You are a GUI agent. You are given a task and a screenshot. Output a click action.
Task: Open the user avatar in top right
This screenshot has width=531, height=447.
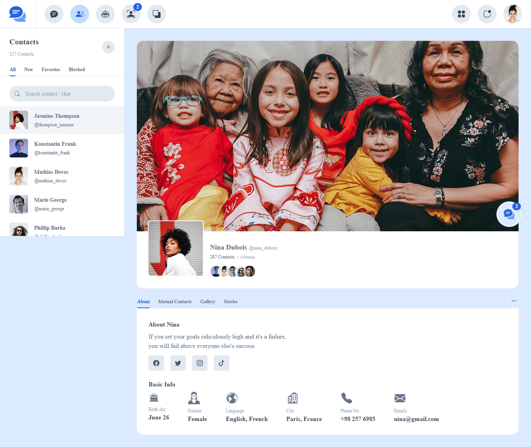click(x=513, y=14)
